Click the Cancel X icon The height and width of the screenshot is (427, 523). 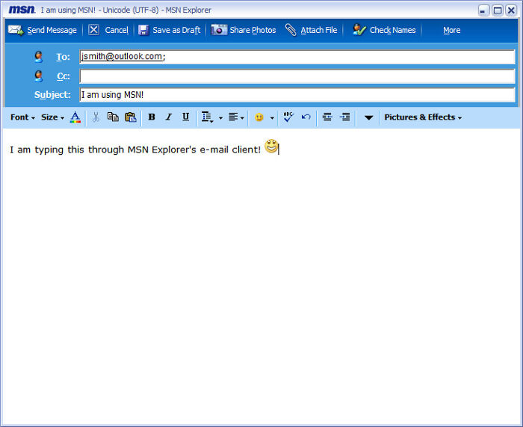(93, 30)
